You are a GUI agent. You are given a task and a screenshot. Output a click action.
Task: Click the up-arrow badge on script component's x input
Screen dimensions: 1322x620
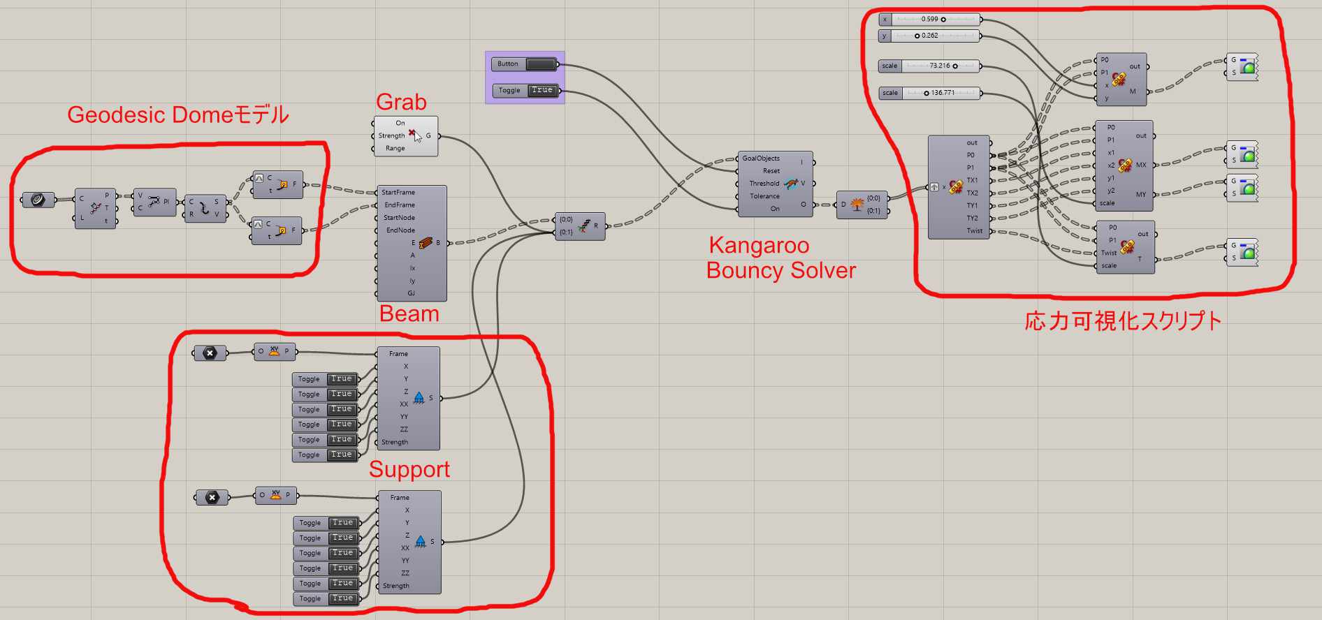pos(934,187)
